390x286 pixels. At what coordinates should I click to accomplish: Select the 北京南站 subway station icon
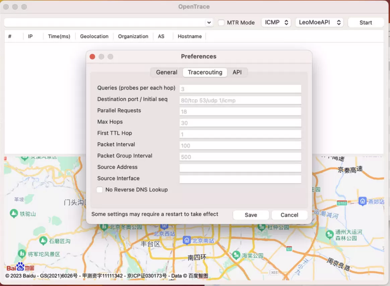point(187,240)
